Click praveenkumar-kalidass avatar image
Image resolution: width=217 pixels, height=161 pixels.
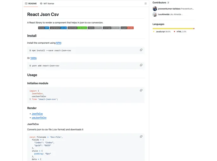click(155, 9)
